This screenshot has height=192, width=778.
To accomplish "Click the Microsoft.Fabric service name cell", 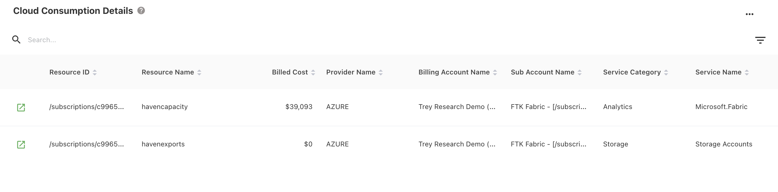I will 721,107.
